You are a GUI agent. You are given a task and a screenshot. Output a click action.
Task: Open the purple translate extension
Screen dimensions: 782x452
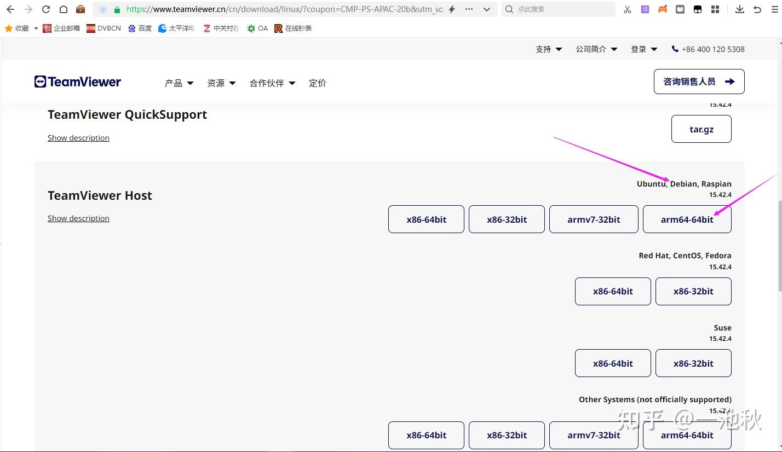(x=645, y=9)
